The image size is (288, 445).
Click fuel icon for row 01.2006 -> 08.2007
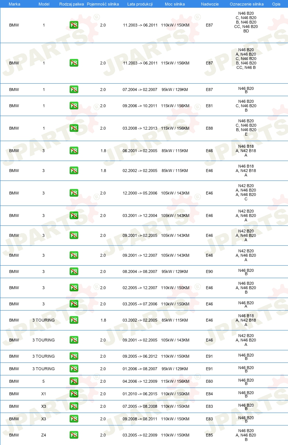[x=74, y=369]
